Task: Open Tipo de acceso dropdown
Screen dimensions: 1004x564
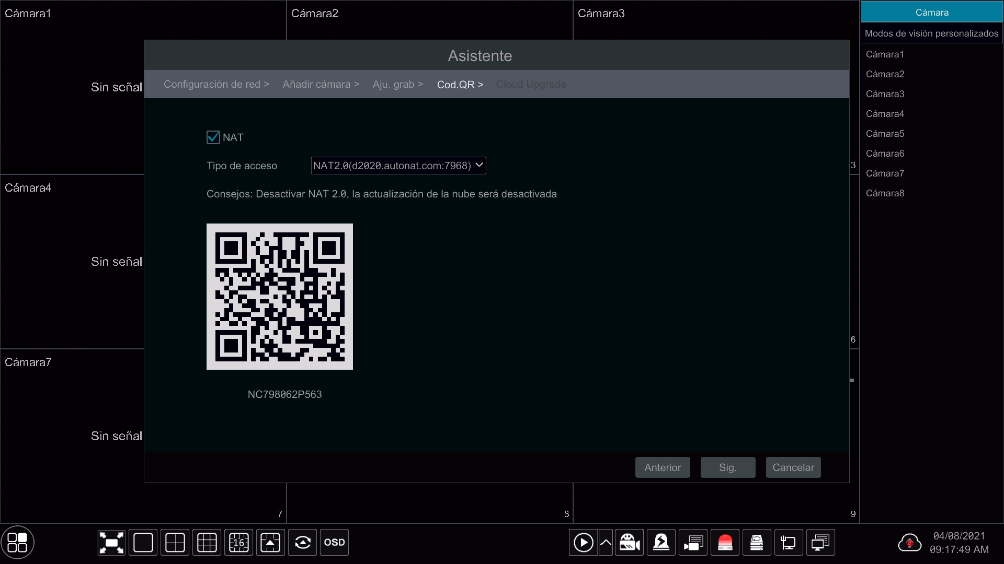Action: [x=398, y=166]
